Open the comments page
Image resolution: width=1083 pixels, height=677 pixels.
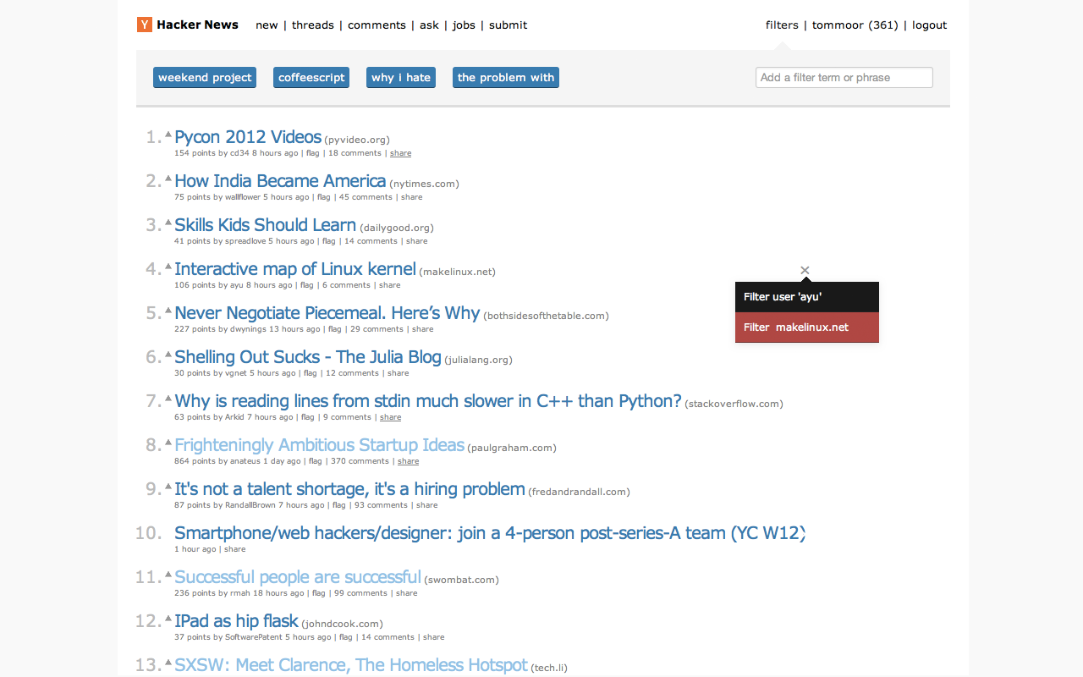coord(377,25)
